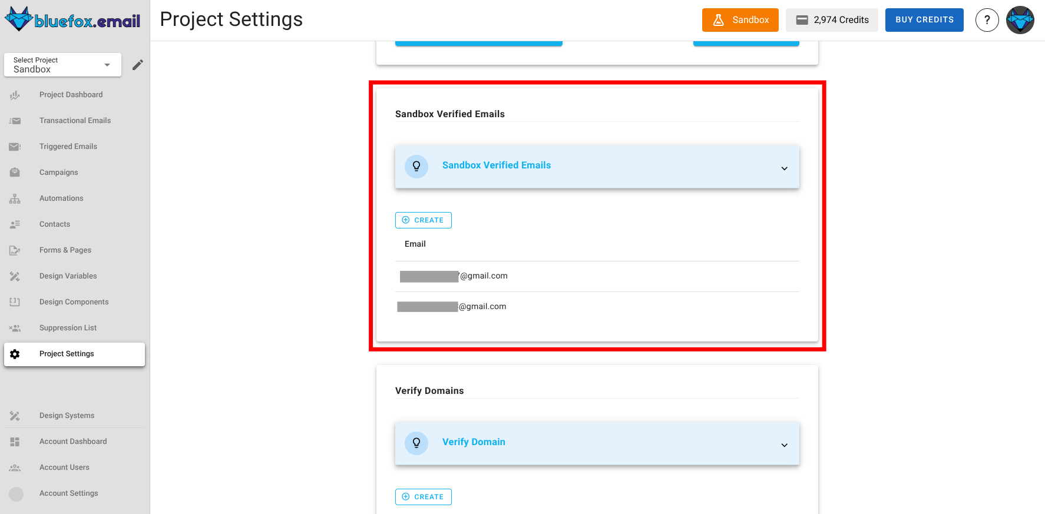Click the lightbulb icon beside Verify Domain

416,443
